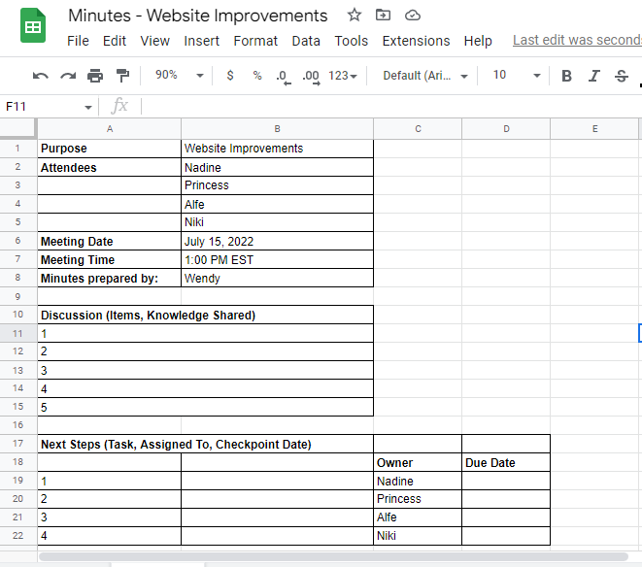Format as percent with the % icon

(257, 76)
